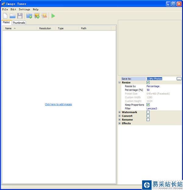Disable the Resize checkbox
Image resolution: width=183 pixels, height=190 pixels.
pos(148,82)
